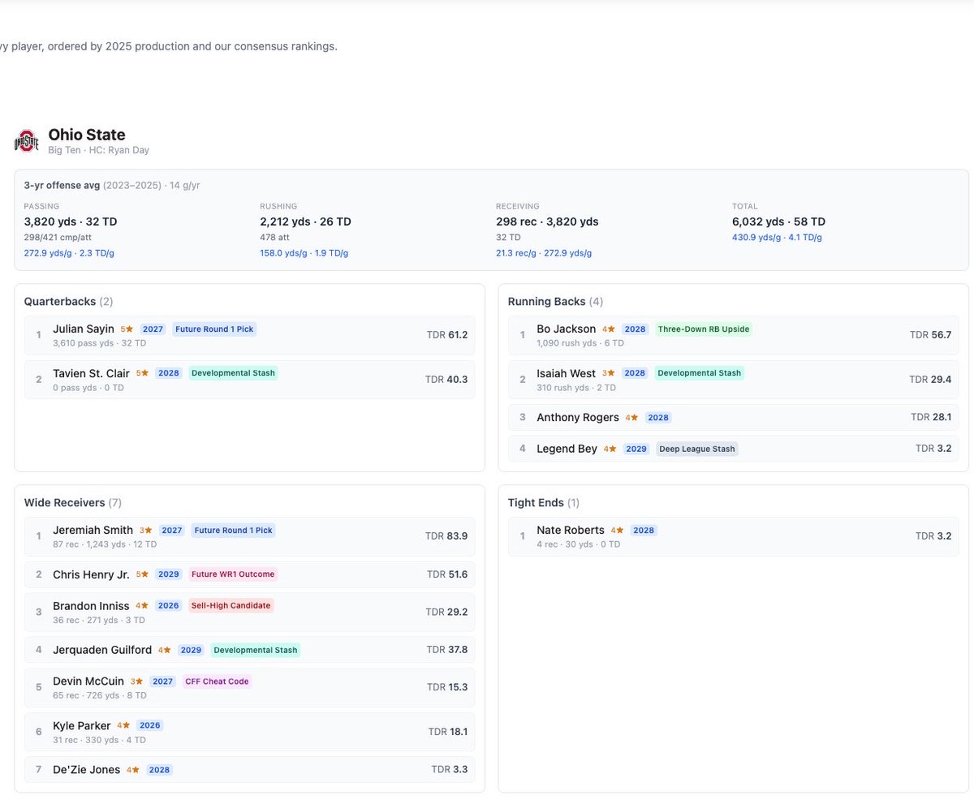Click the Sell-High Candidate tag

point(231,606)
